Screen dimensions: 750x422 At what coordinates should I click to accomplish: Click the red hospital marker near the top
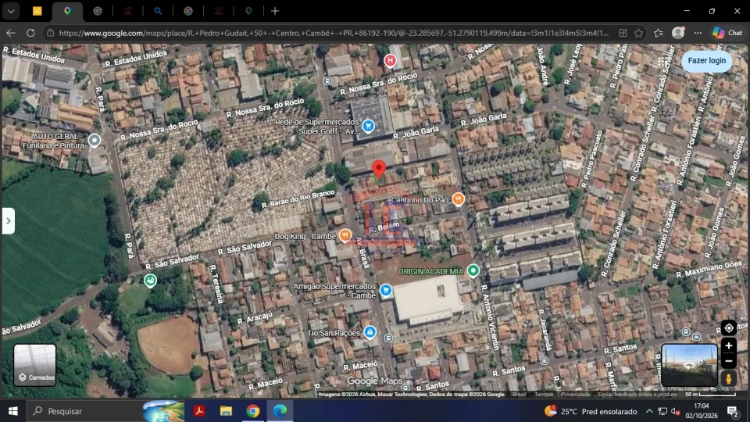point(390,61)
